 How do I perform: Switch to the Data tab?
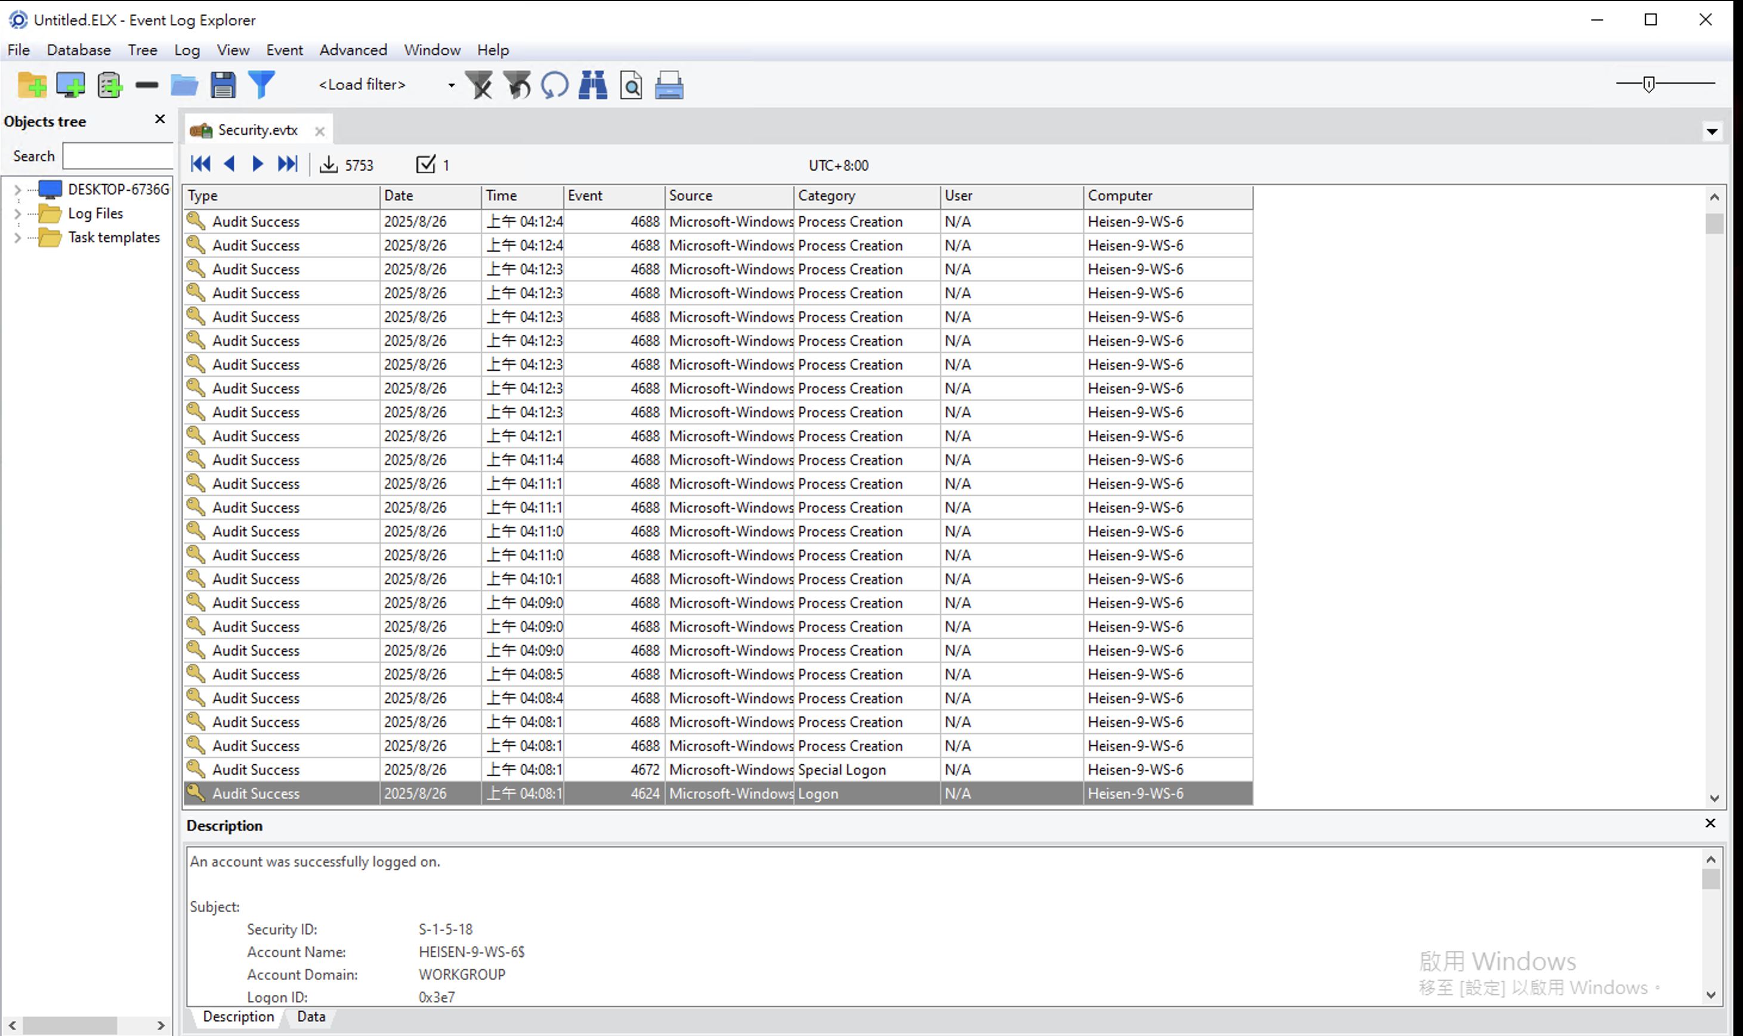point(311,1016)
